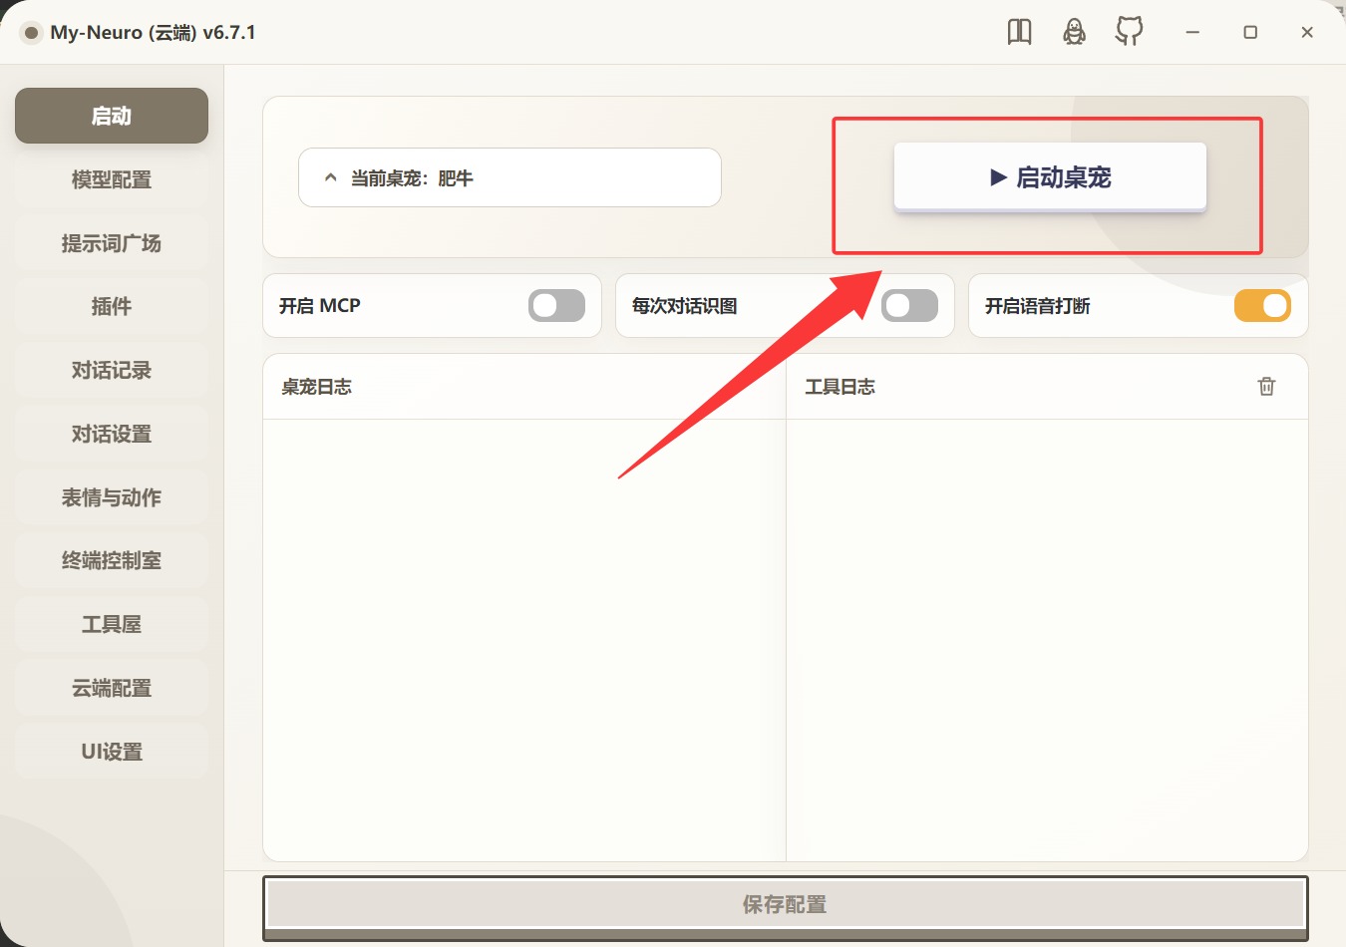Disable the 开启语音打断 switch
The width and height of the screenshot is (1346, 947).
(x=1262, y=306)
